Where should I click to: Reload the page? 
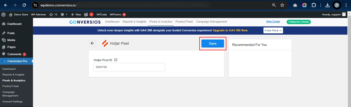pyautogui.click(x=24, y=5)
